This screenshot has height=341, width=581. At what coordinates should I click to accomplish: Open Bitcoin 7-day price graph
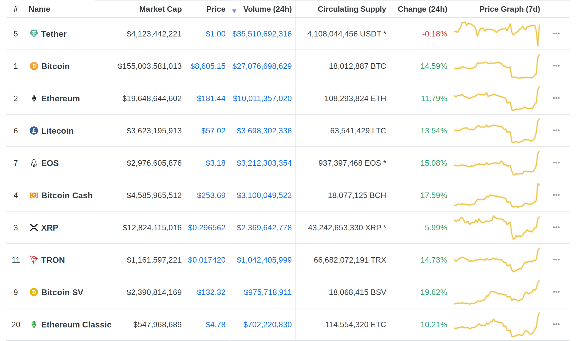point(497,66)
